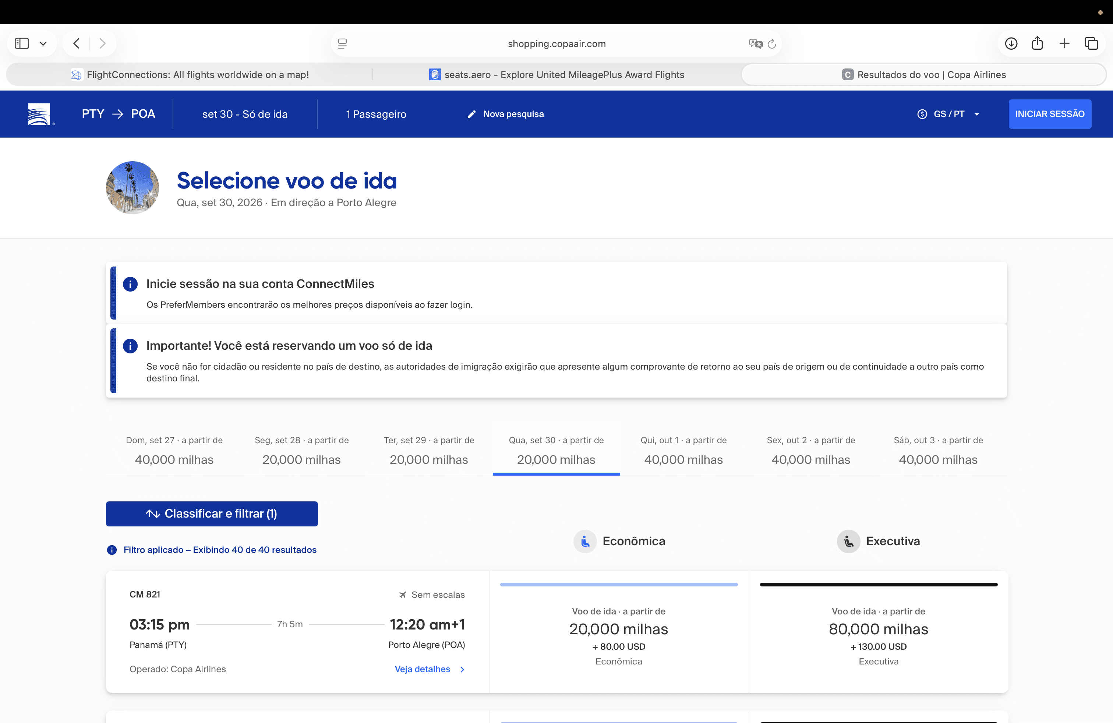Select the Sex, out 2 date tab
Viewport: 1113px width, 723px height.
point(811,450)
